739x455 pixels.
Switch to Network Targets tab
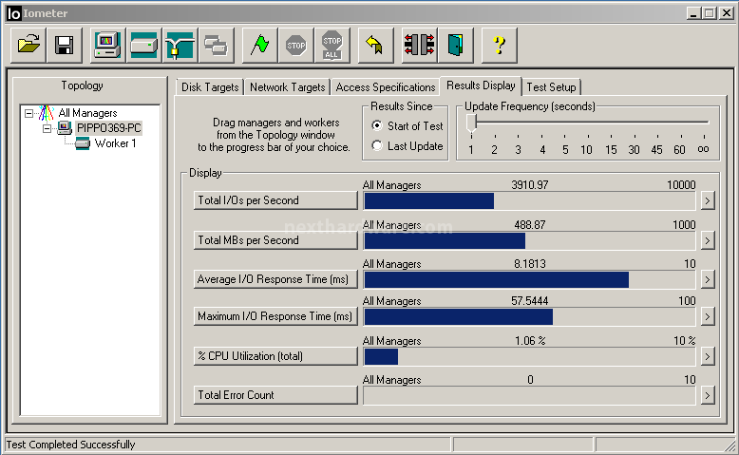tap(288, 87)
